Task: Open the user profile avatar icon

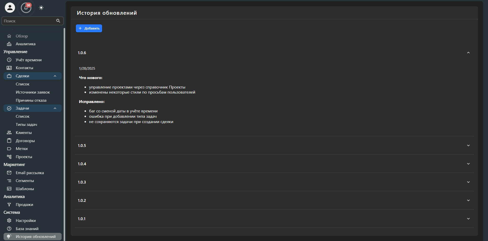Action: (x=10, y=8)
